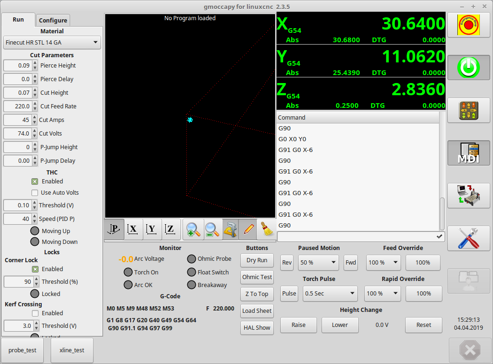The height and width of the screenshot is (364, 493).
Task: Open Rapid Override 100 % dropdown
Action: pos(382,294)
